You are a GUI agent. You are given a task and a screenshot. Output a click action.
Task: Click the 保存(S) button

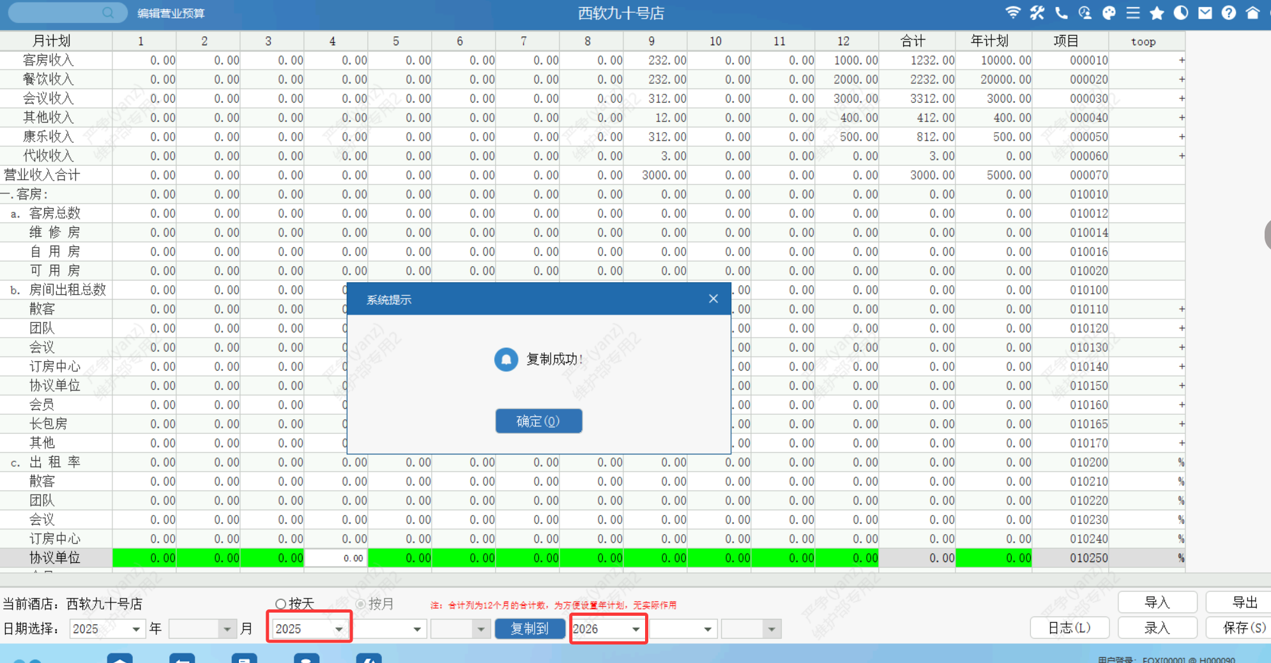[x=1242, y=628]
